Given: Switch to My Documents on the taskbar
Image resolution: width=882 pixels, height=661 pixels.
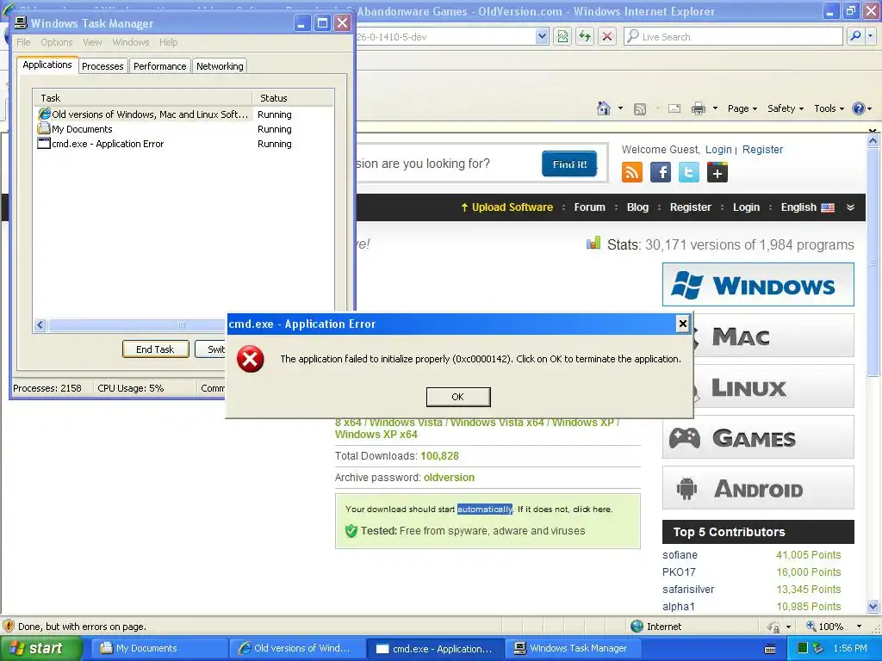Looking at the screenshot, I should coord(159,648).
